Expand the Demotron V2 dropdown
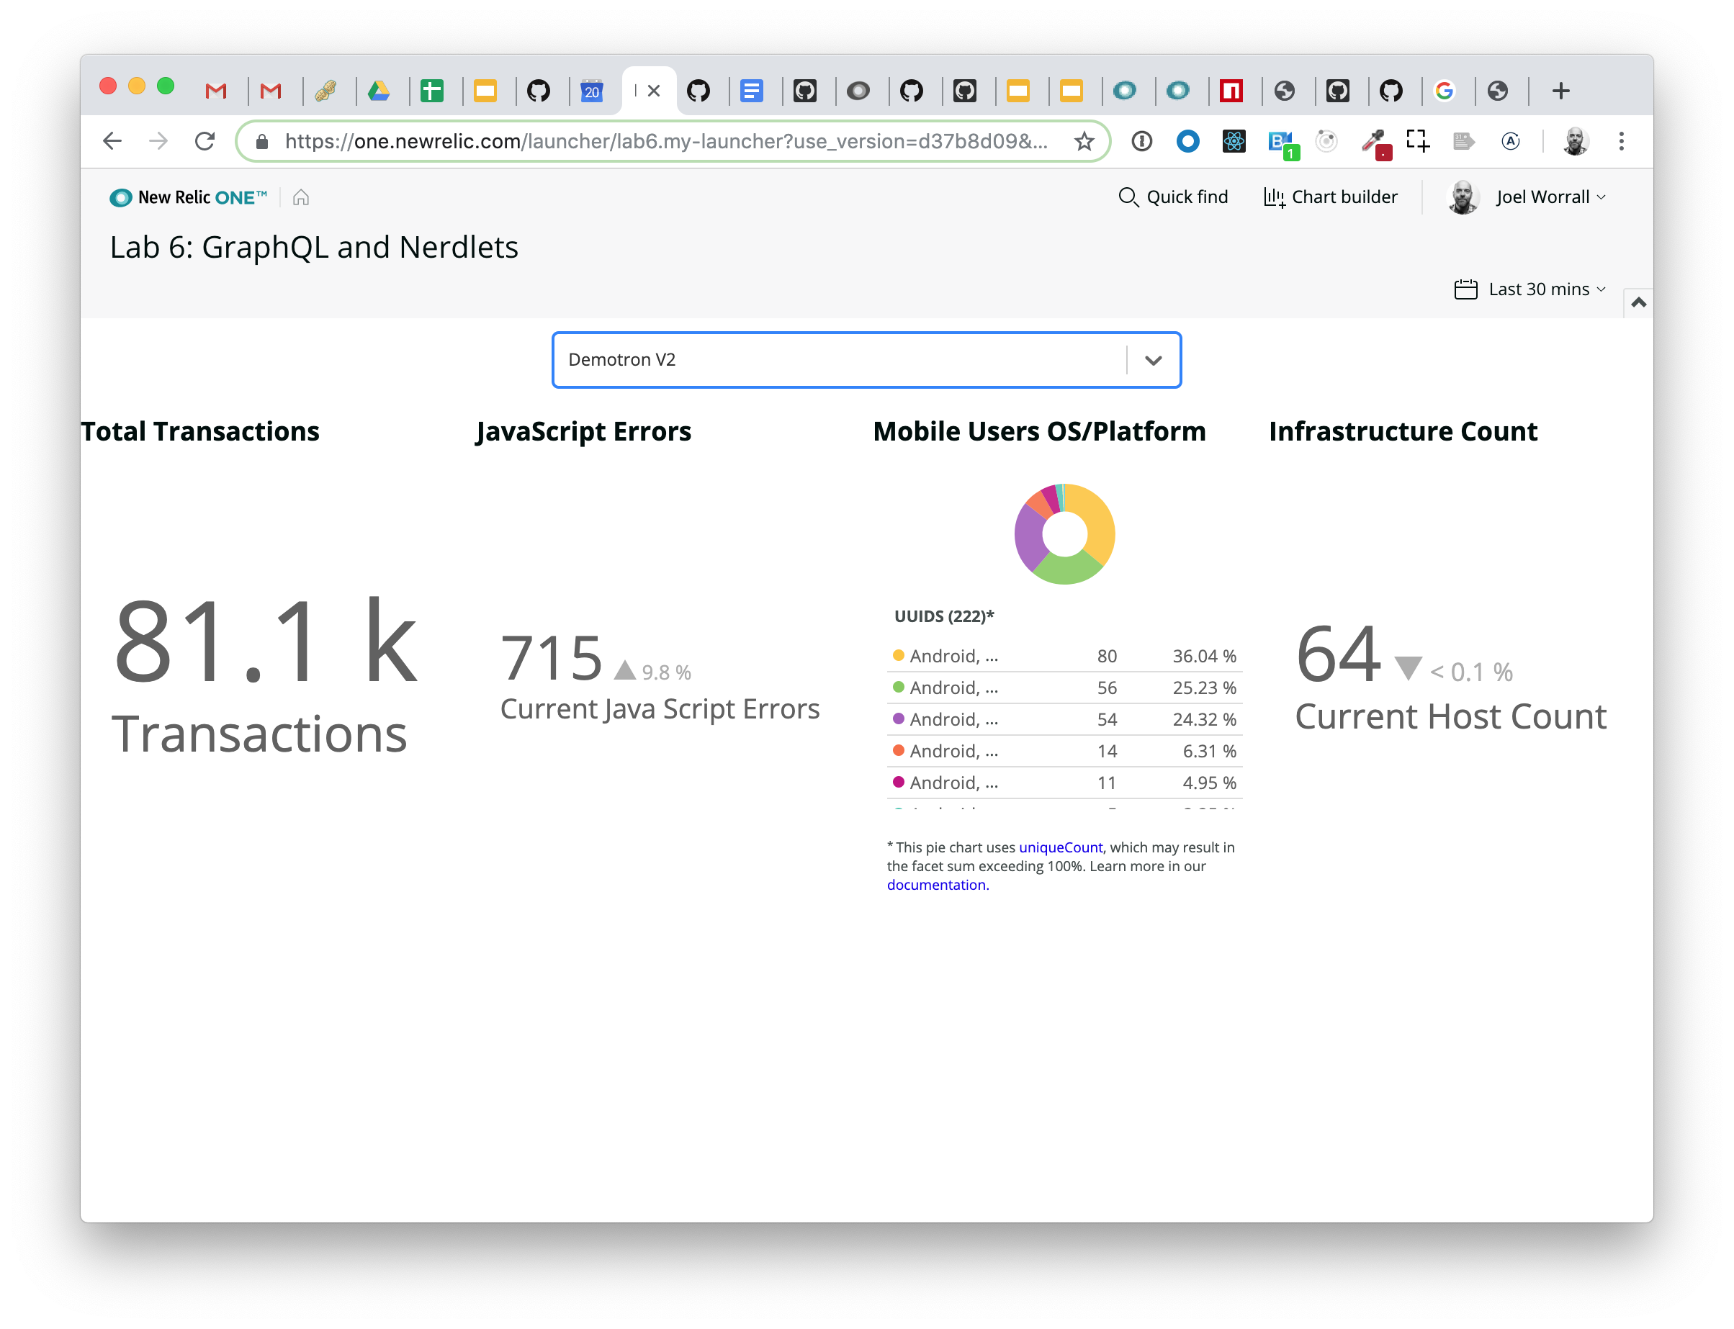Image resolution: width=1734 pixels, height=1329 pixels. [1153, 361]
